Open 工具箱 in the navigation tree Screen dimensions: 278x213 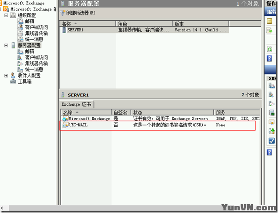click(25, 81)
